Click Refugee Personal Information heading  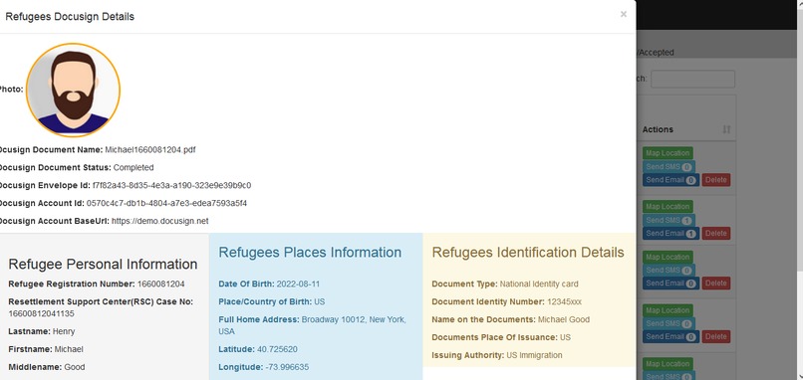click(x=103, y=264)
